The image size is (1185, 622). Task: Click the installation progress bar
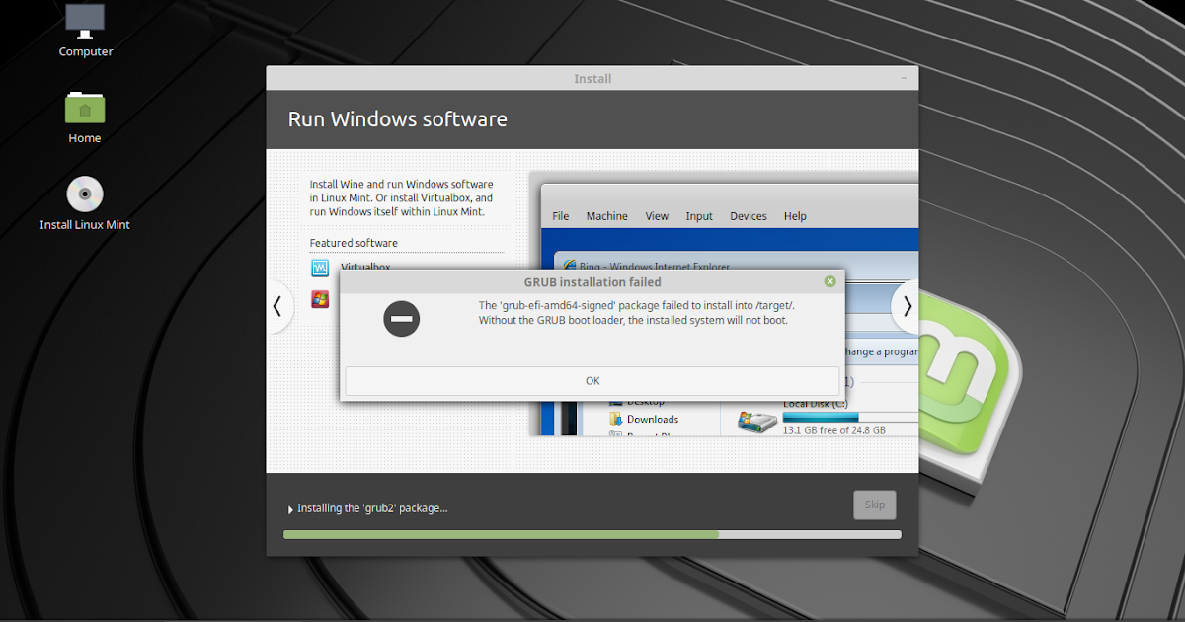point(592,534)
